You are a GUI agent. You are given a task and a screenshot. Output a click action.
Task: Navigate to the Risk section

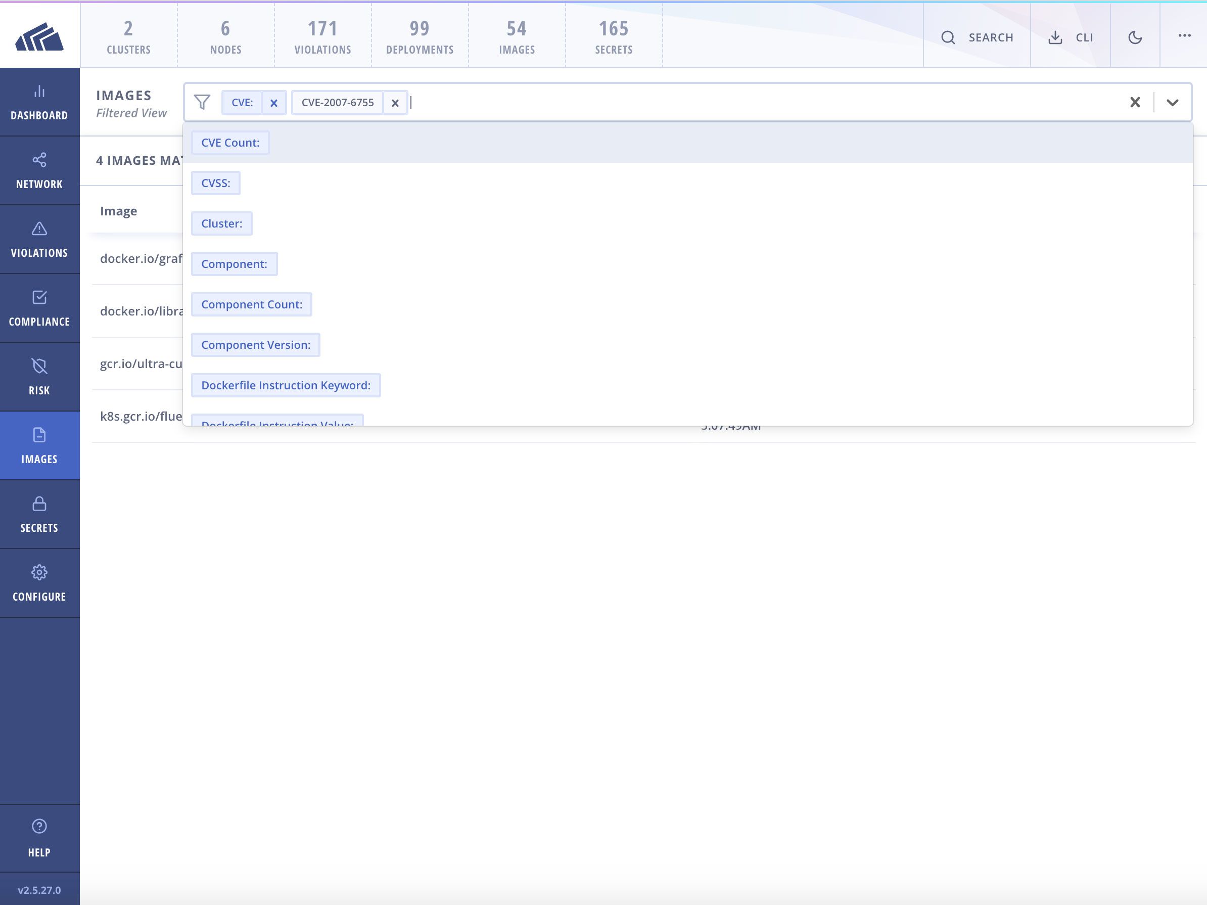click(x=39, y=377)
